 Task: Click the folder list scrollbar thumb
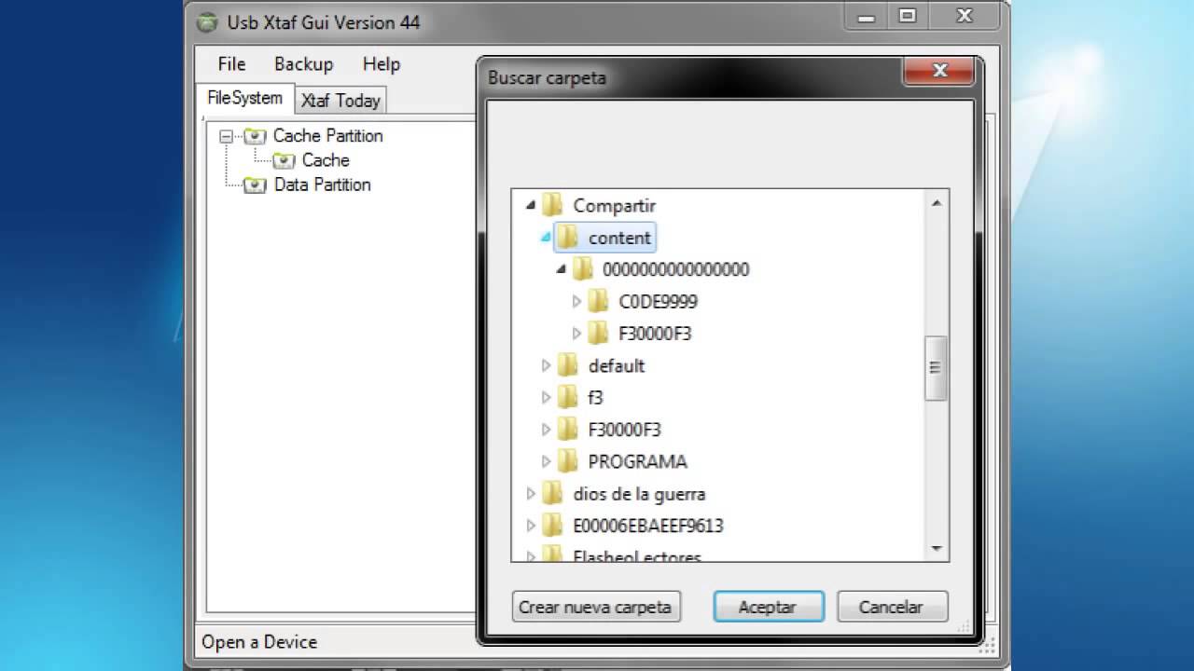point(936,368)
